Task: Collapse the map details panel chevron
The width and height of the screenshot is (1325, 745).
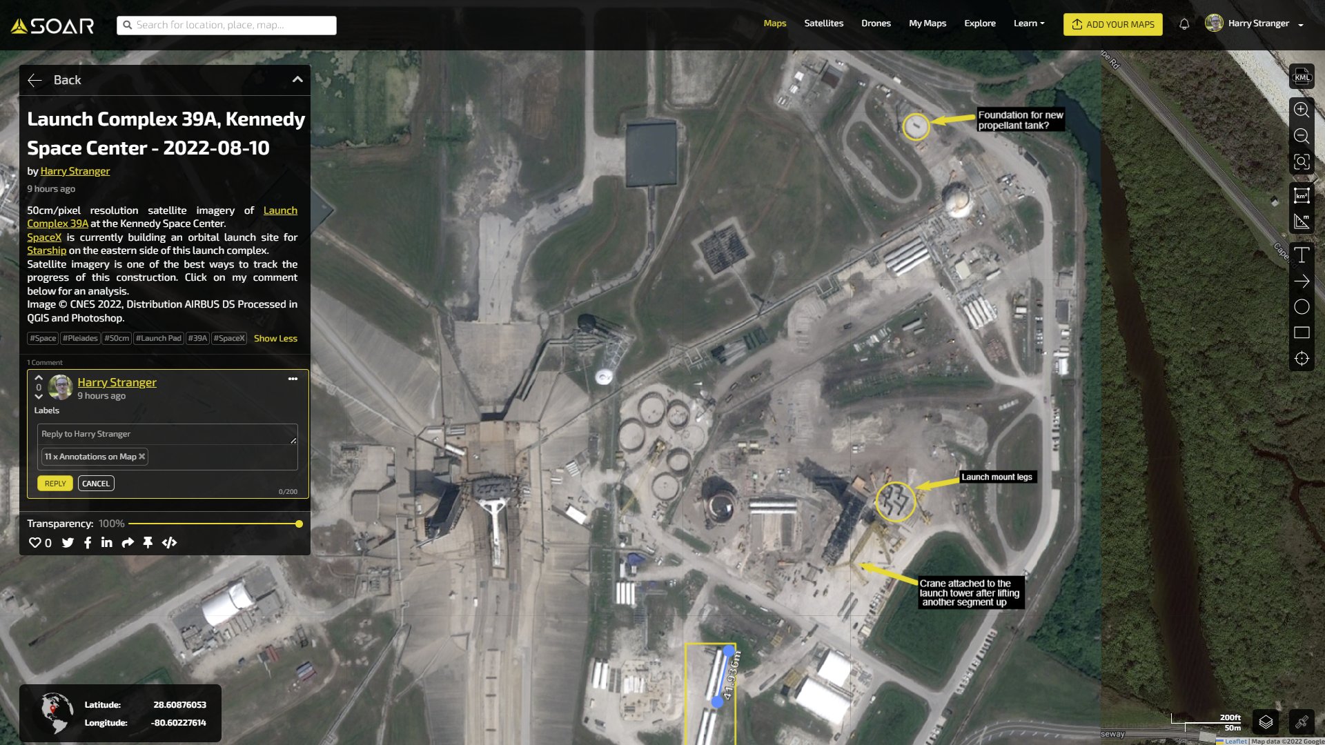Action: 297,79
